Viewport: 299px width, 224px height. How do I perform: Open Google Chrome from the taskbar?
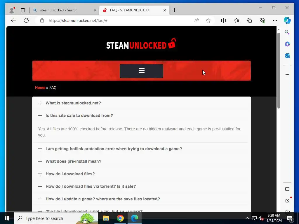(120, 218)
